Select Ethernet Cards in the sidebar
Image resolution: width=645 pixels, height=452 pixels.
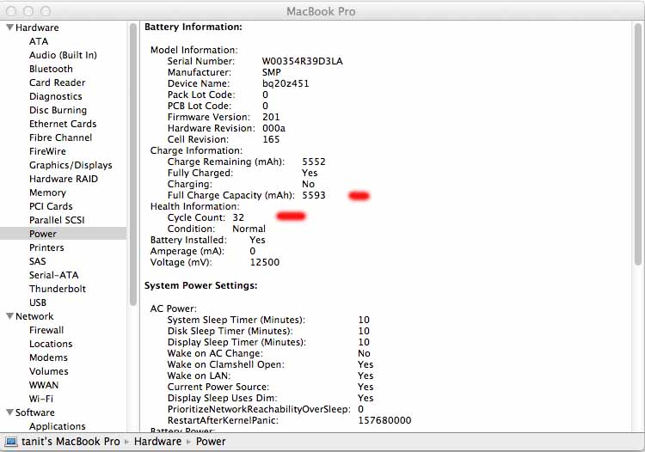coord(63,124)
